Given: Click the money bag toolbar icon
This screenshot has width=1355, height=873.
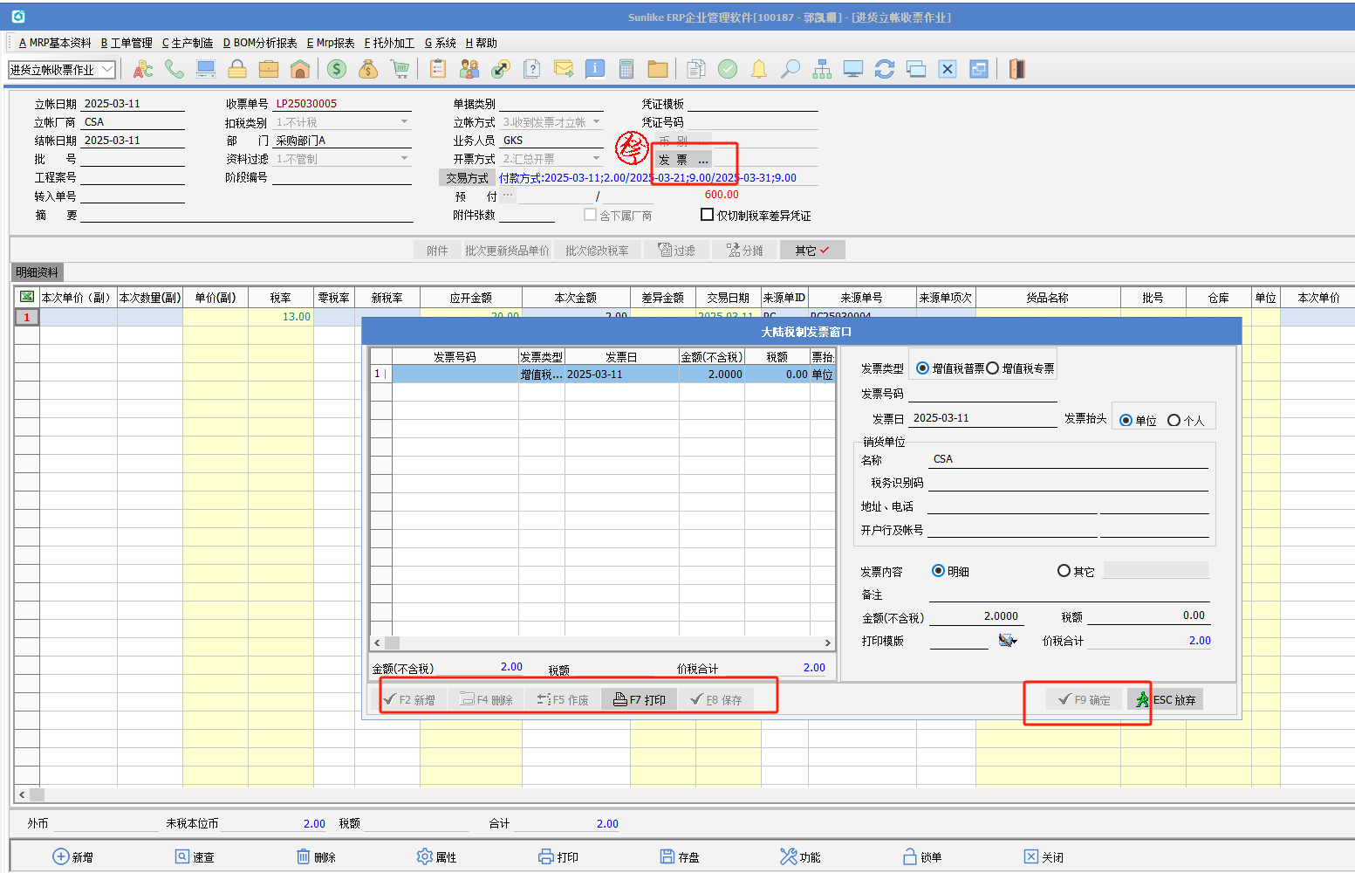Looking at the screenshot, I should [368, 69].
